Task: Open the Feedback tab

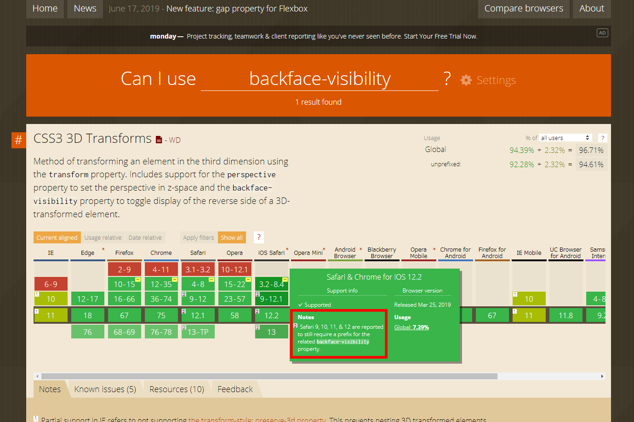Action: tap(235, 389)
